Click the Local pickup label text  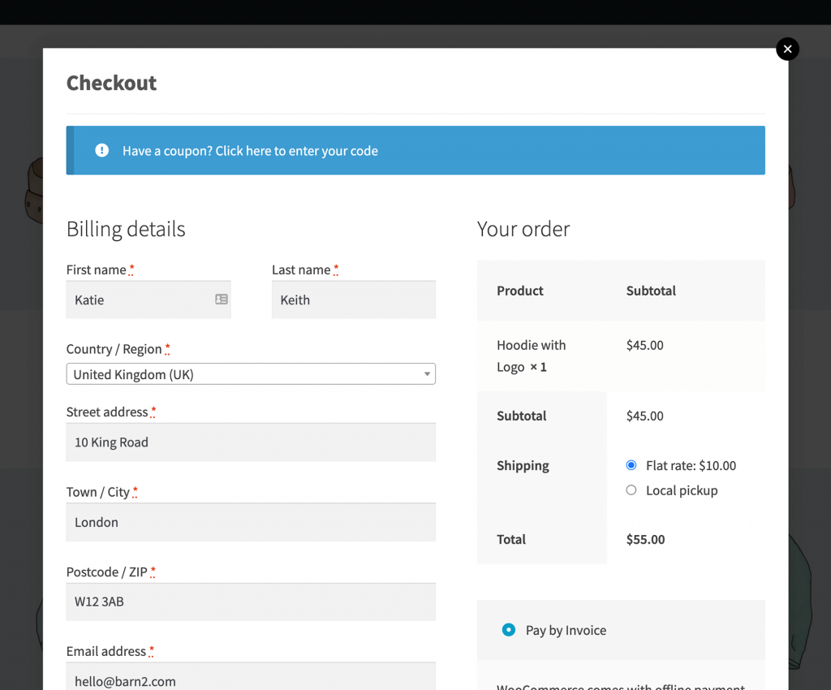[682, 490]
